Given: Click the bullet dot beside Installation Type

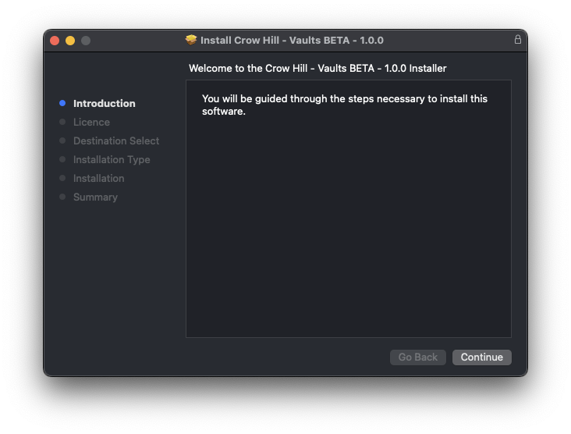Looking at the screenshot, I should 62,159.
